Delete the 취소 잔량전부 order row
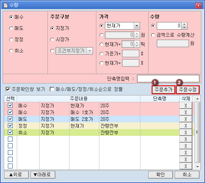The height and width of the screenshot is (183, 205). pyautogui.click(x=186, y=132)
